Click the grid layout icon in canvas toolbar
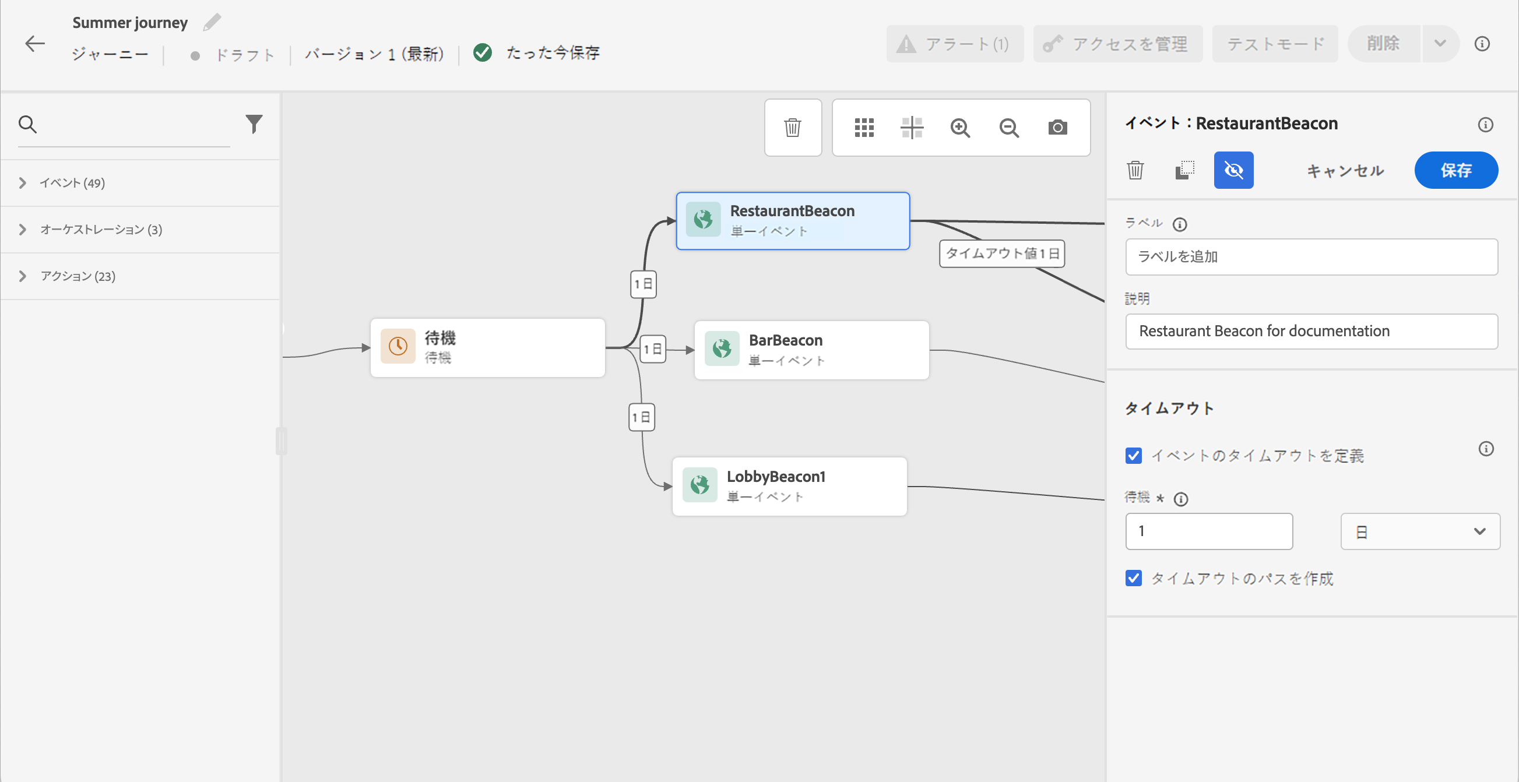 click(864, 127)
